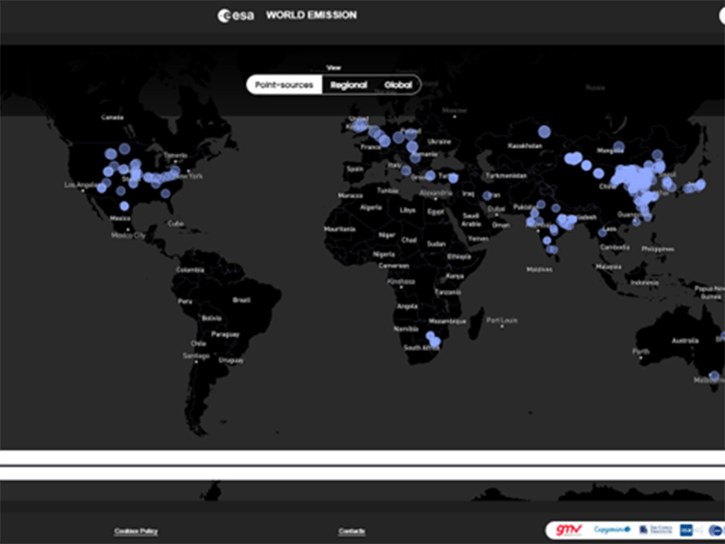Click the DLR partner logo
The height and width of the screenshot is (544, 725).
686,529
